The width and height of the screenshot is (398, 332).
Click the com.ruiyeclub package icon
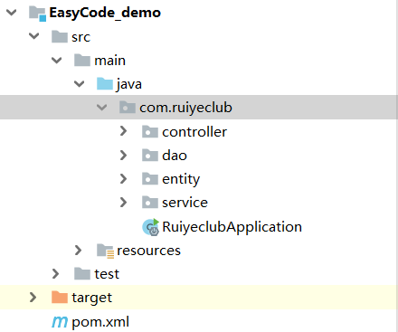point(128,108)
